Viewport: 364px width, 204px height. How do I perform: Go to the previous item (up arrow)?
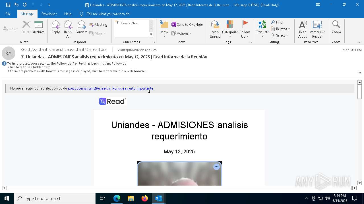pyautogui.click(x=33, y=5)
